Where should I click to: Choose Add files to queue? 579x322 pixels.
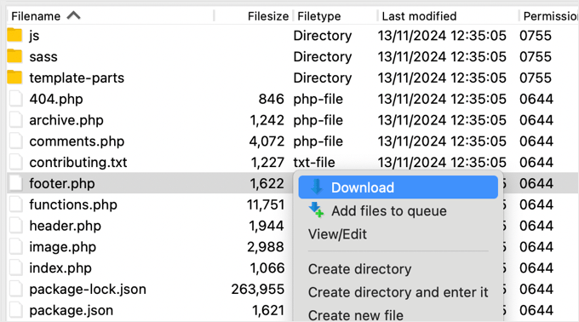coord(388,211)
